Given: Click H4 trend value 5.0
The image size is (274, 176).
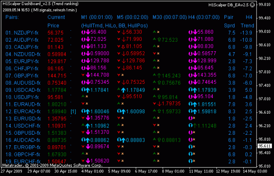Looking at the screenshot, I should coord(248,90).
